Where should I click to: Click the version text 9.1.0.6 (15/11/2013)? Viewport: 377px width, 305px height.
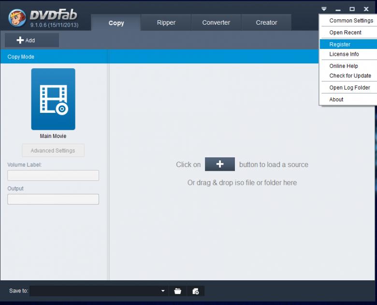[x=54, y=25]
